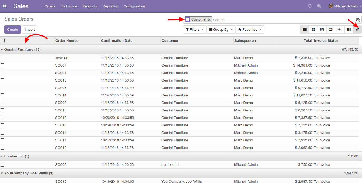The width and height of the screenshot is (362, 183).
Task: Switch to grid view icon
Action: tap(349, 29)
